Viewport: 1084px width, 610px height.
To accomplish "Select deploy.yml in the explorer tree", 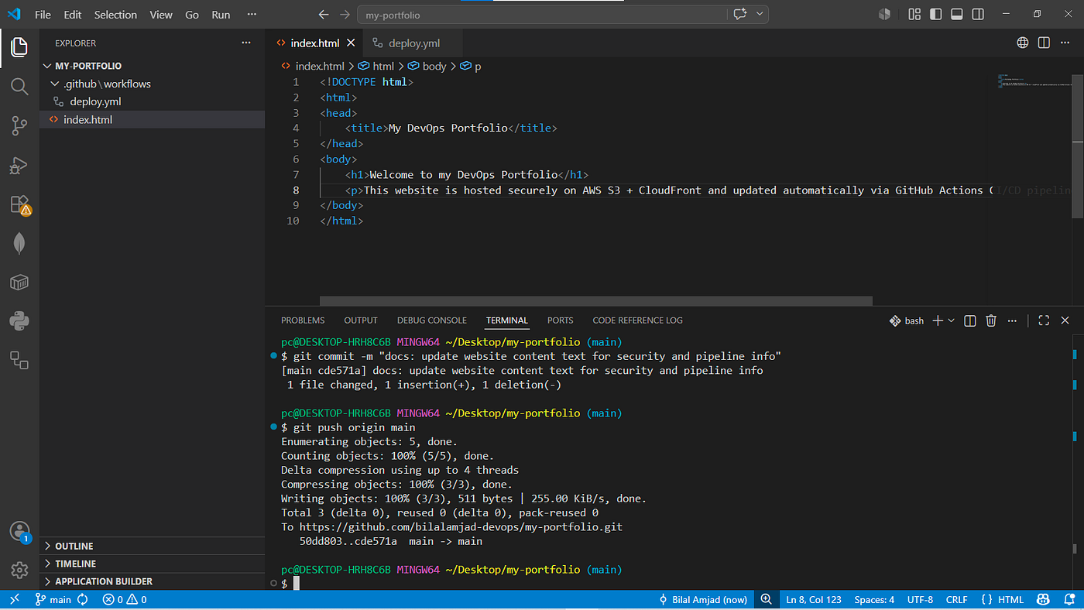I will 95,101.
